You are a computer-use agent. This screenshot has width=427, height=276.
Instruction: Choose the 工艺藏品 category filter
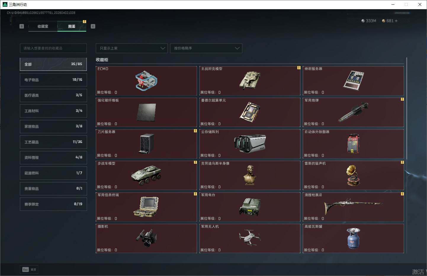pos(53,142)
